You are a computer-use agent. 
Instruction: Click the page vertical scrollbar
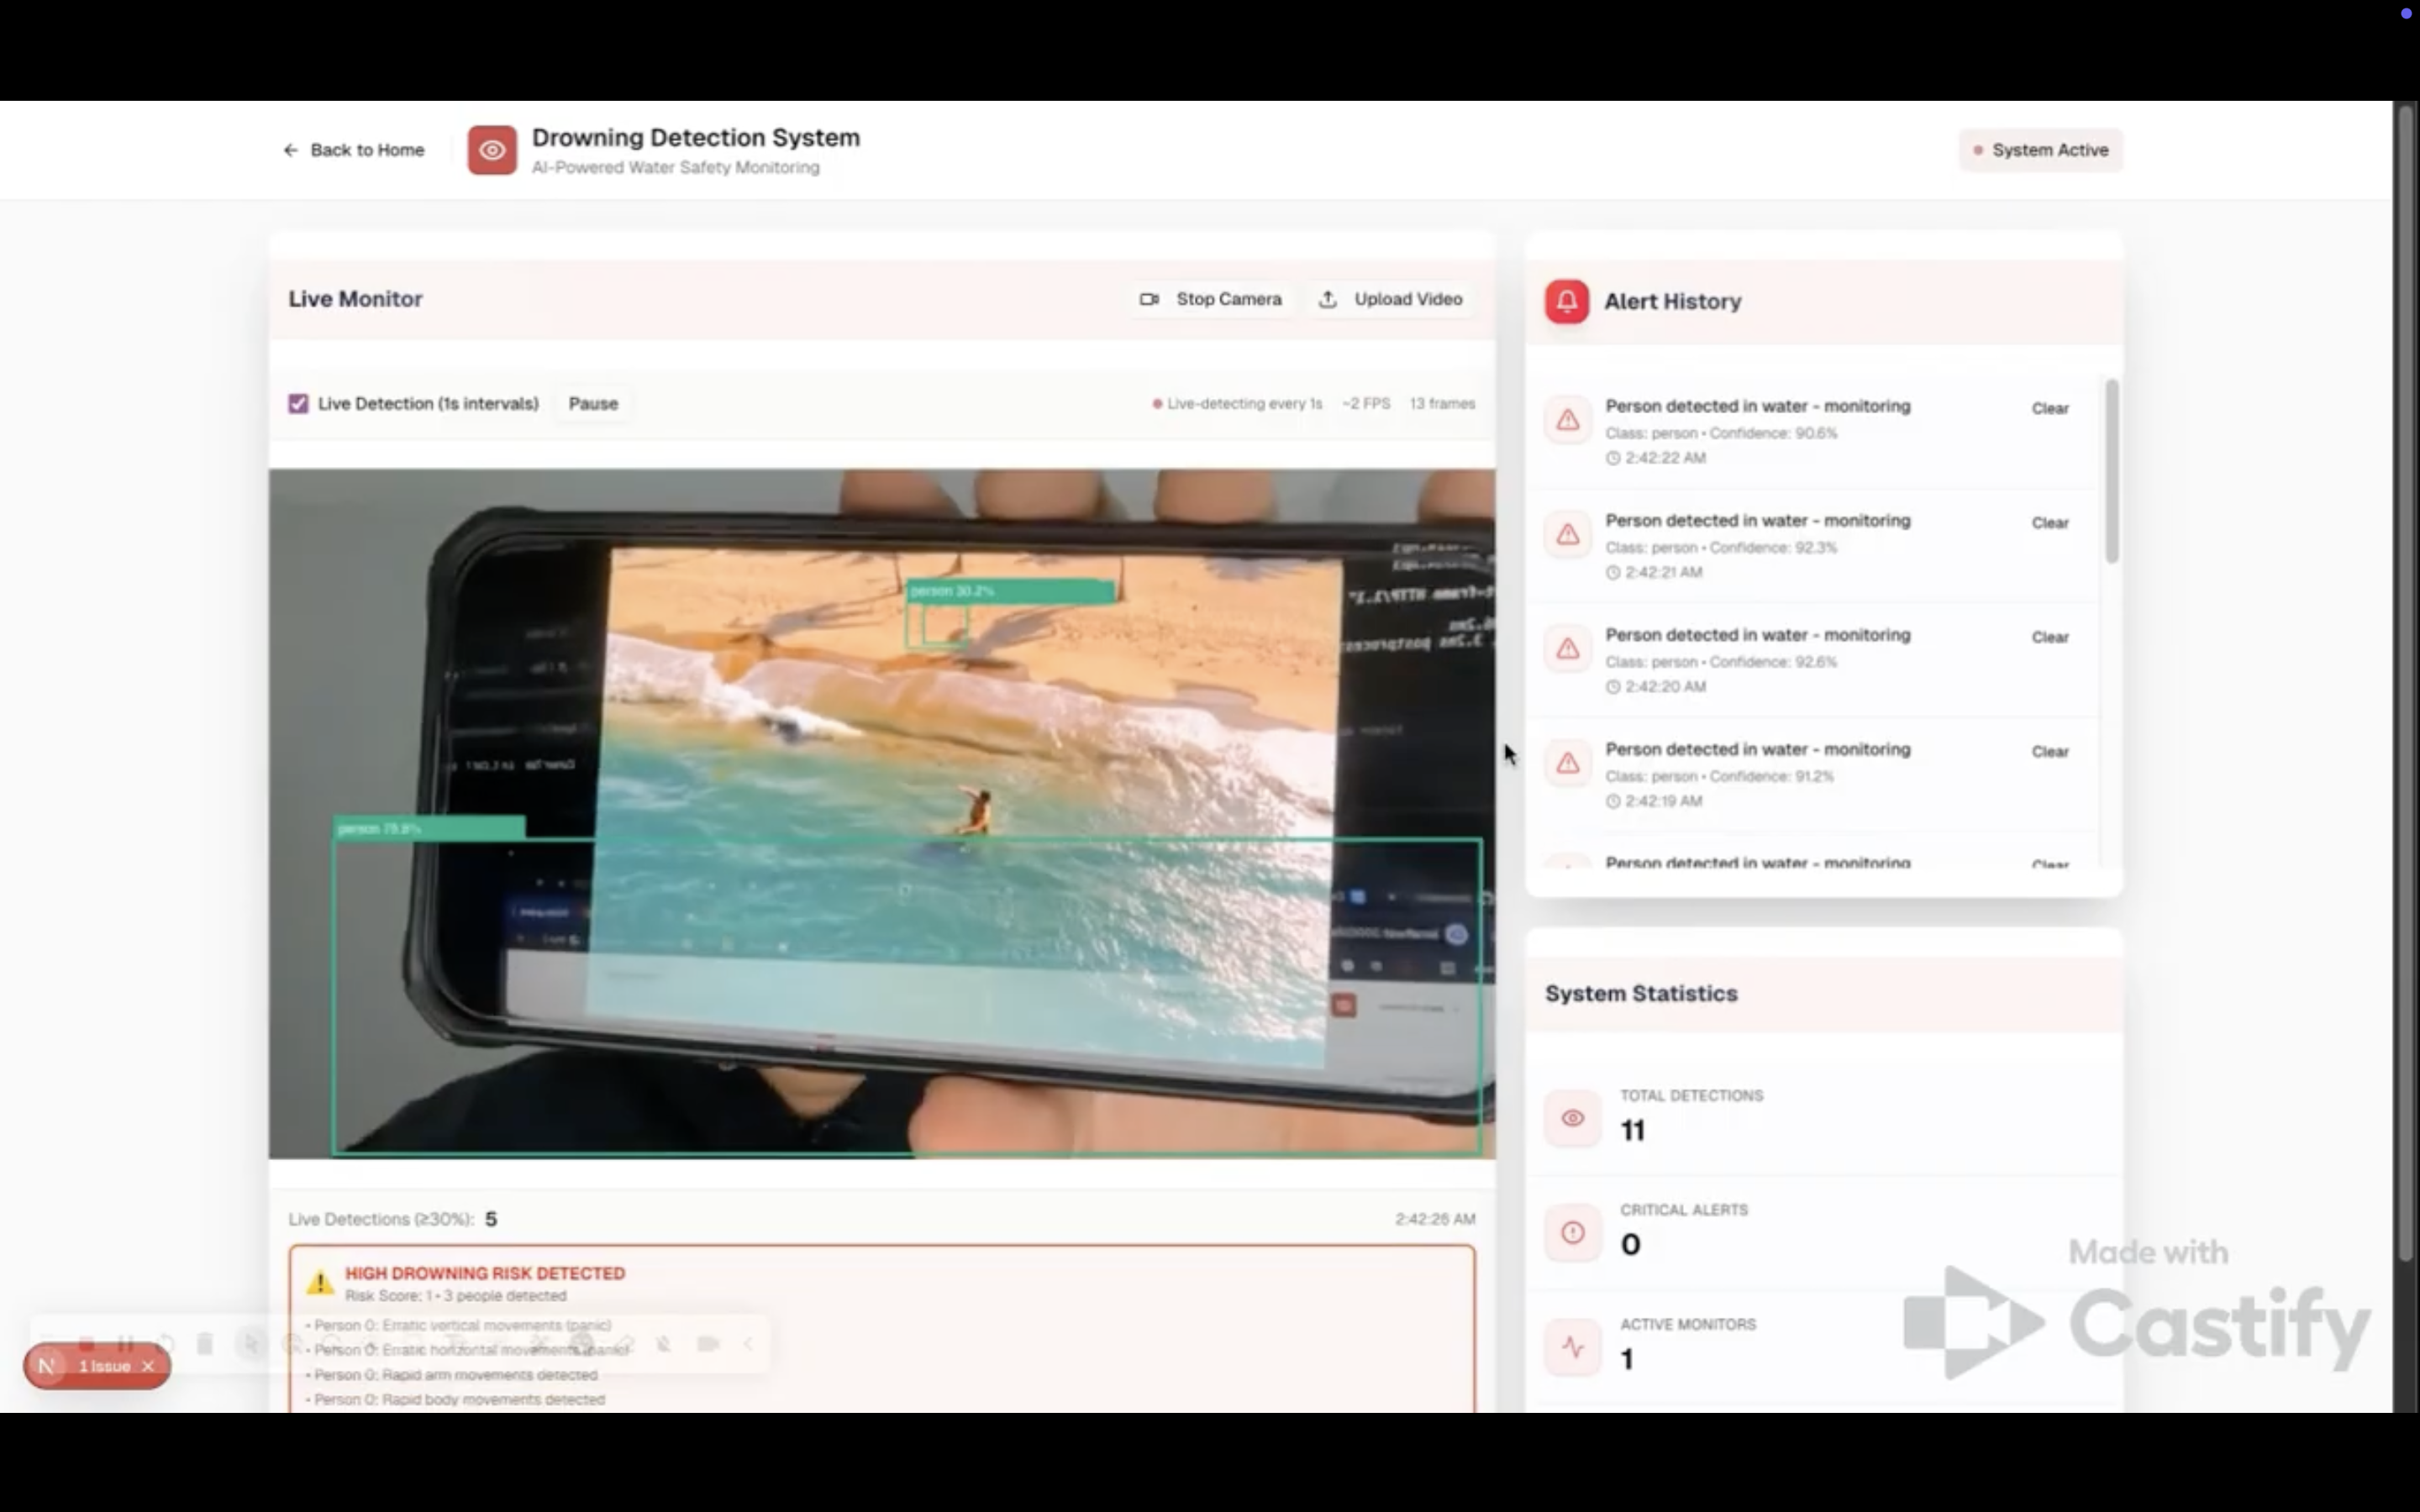[x=2405, y=680]
